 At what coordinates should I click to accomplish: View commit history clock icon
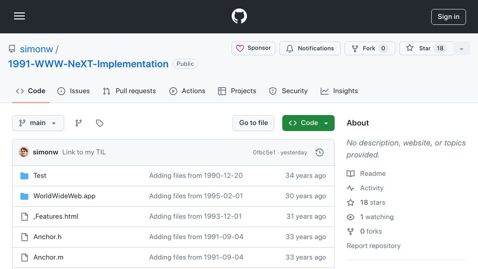320,152
